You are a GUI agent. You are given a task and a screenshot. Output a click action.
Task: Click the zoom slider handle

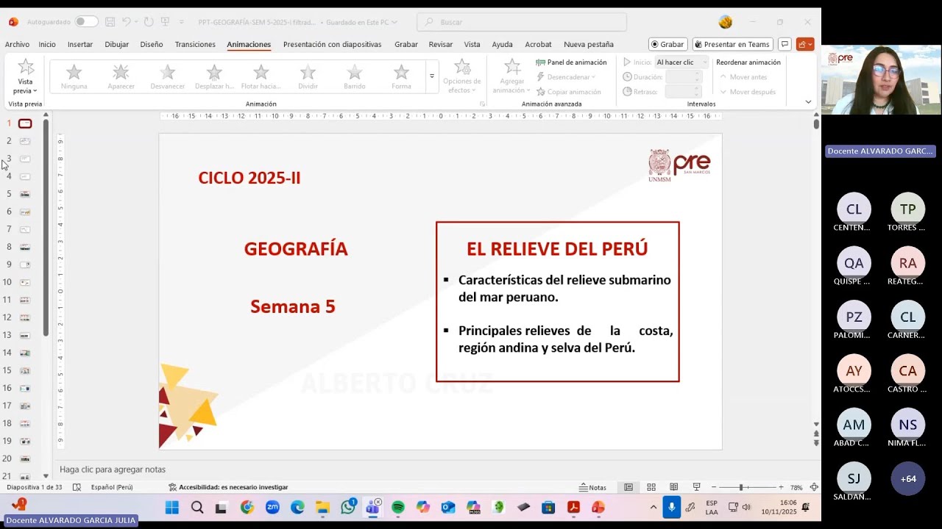[x=741, y=487]
